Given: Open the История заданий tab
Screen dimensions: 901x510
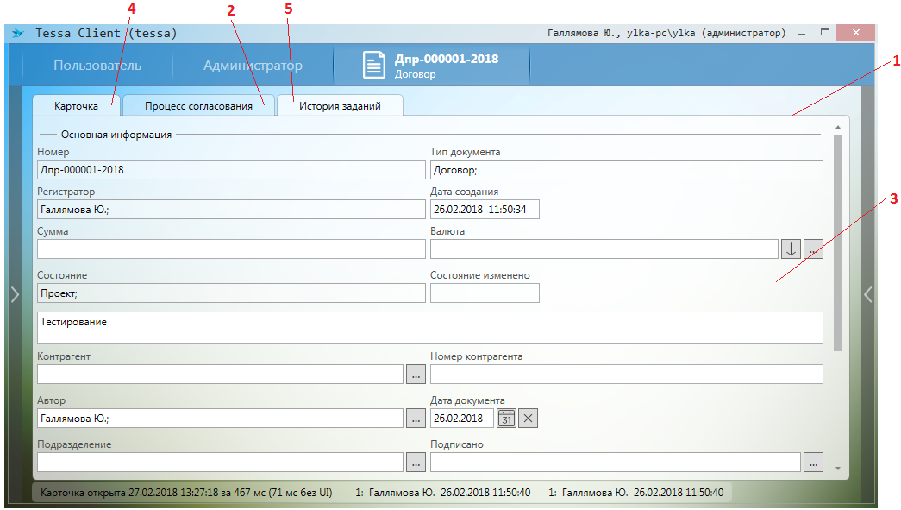Looking at the screenshot, I should [340, 106].
